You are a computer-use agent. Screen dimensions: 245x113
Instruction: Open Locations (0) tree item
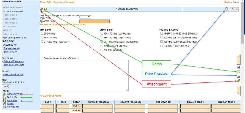pyautogui.click(x=11, y=34)
